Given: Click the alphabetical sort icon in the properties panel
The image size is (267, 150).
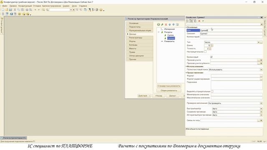Looking at the screenshot, I should pos(187,21).
